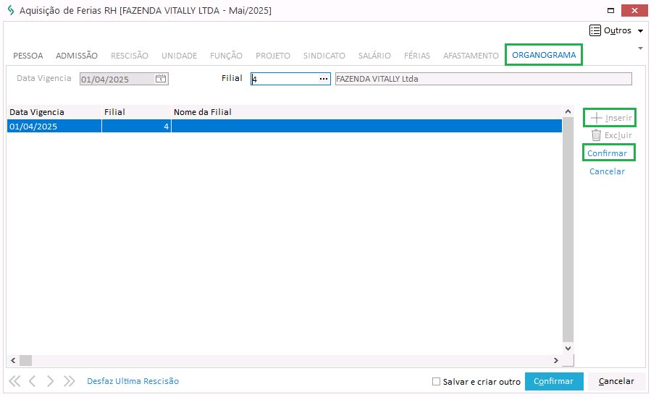Click the Filial column header
The height and width of the screenshot is (397, 651).
[x=136, y=112]
